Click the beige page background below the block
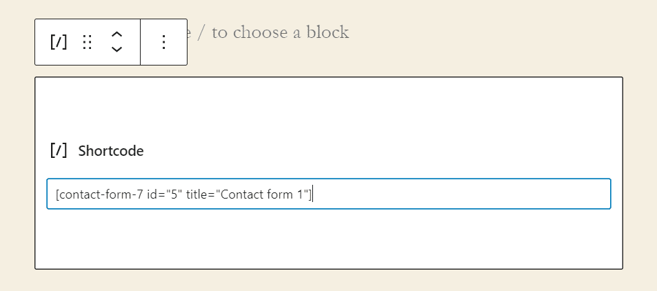 pyautogui.click(x=328, y=281)
